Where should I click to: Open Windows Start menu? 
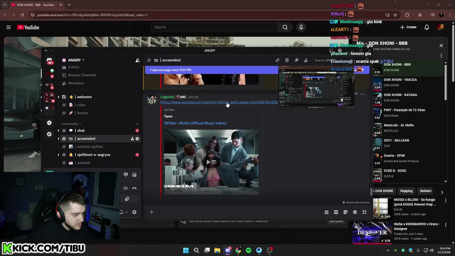pos(186,250)
